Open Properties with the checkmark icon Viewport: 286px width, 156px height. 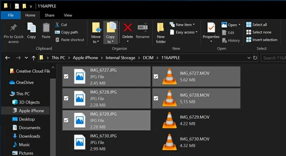[211, 28]
